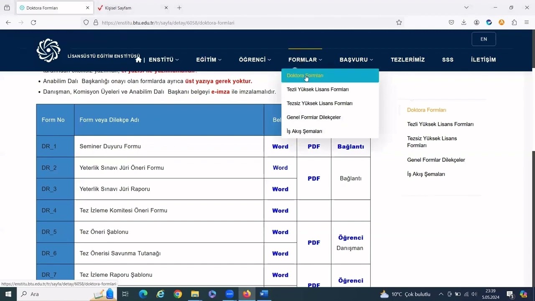The width and height of the screenshot is (535, 301).
Task: Open the Windows notification center
Action: [x=510, y=294]
